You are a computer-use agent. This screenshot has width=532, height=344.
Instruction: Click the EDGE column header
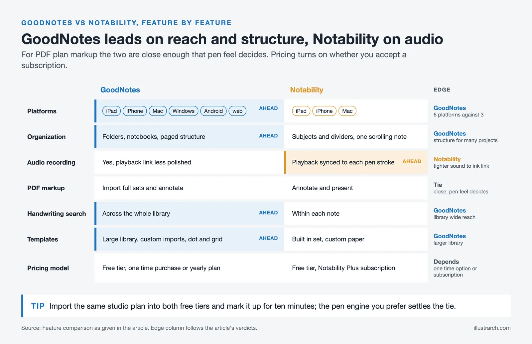(442, 90)
